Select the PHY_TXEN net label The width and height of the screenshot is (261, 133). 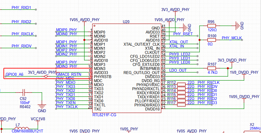tap(66, 103)
